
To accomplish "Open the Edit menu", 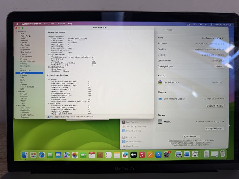I will [x=53, y=24].
